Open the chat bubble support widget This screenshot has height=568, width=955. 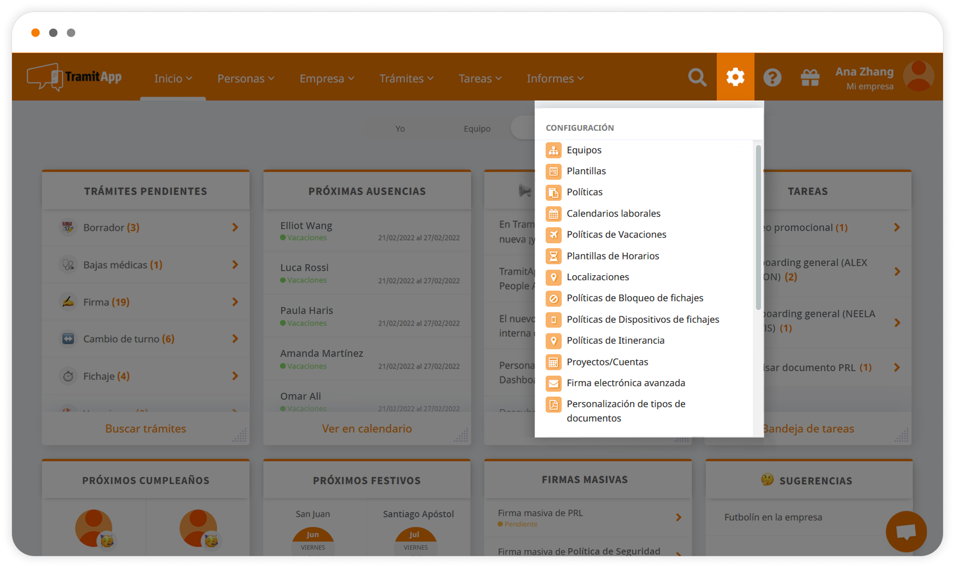coord(906,532)
